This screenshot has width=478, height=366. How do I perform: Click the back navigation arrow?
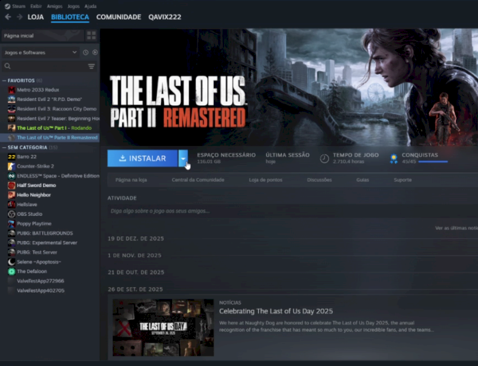click(8, 17)
